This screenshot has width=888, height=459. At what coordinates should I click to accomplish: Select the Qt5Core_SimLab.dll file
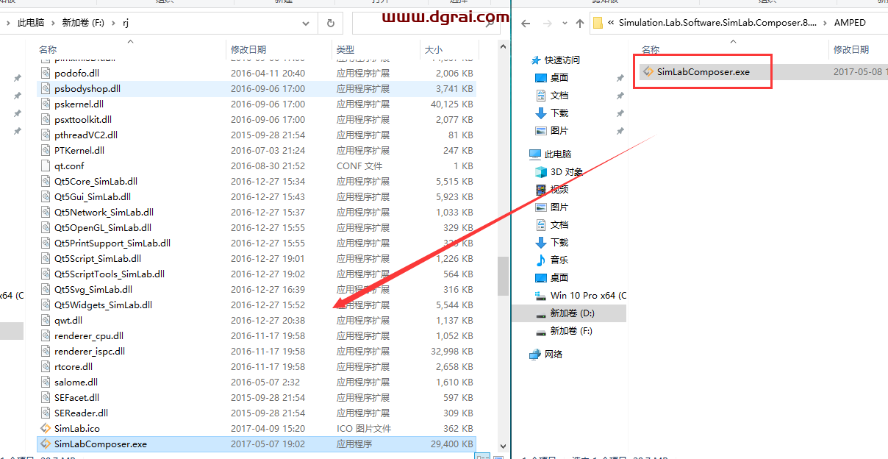pyautogui.click(x=257, y=181)
